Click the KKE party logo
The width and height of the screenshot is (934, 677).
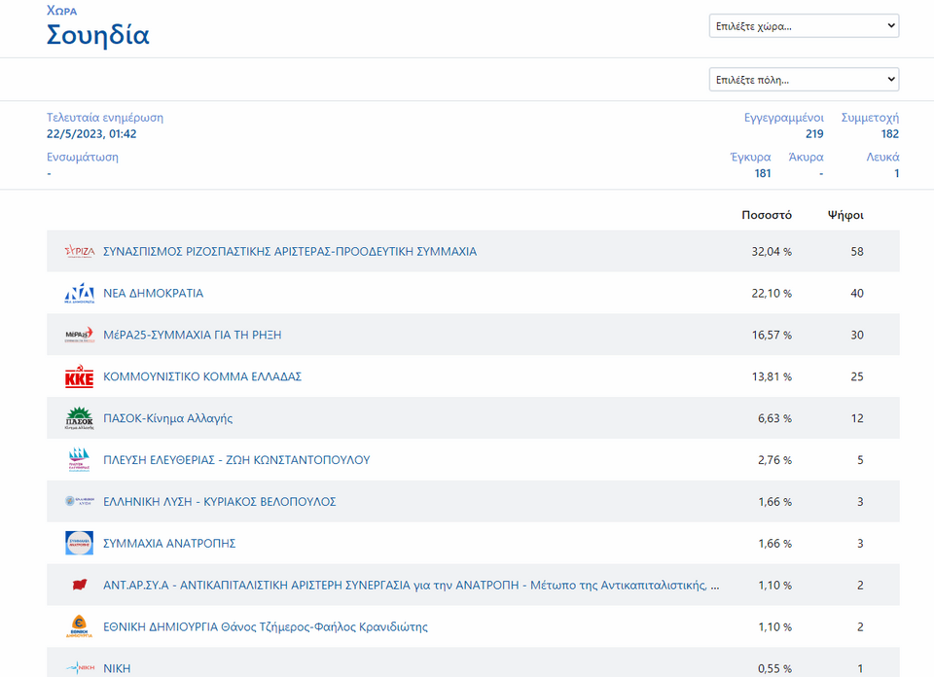79,376
